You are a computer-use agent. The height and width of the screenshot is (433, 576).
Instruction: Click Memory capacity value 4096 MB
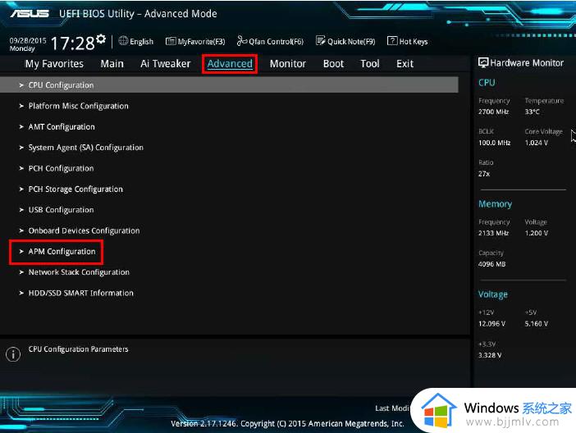[491, 264]
